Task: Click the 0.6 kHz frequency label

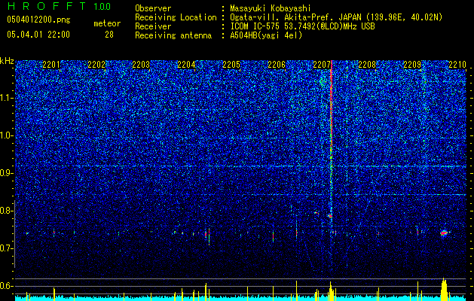Action: 6,286
